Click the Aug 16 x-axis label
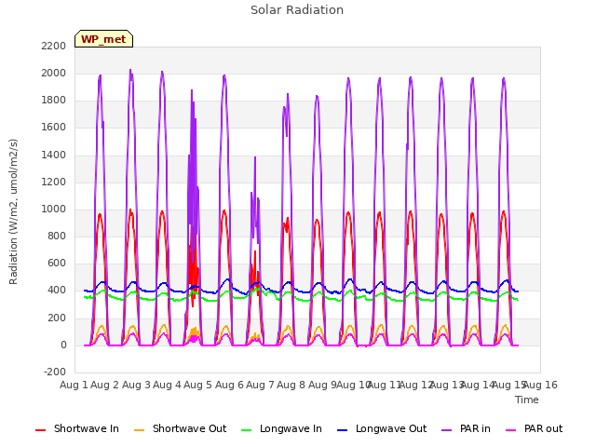Viewport: 596px width, 447px height. 540,385
